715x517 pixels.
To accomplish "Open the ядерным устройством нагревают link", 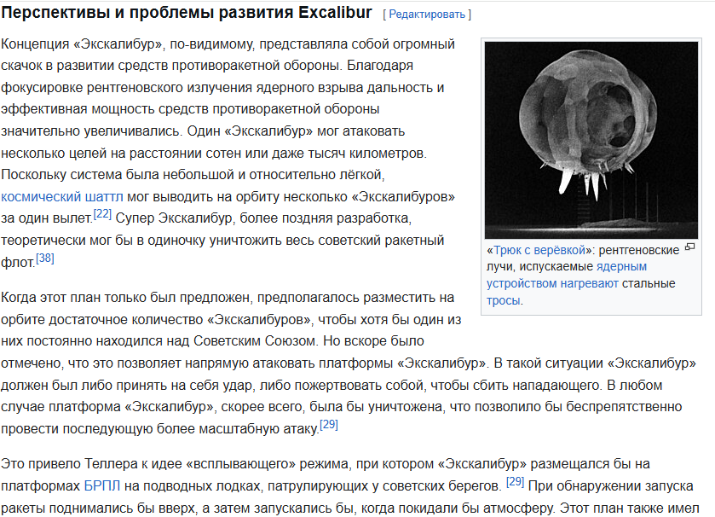I will [567, 276].
